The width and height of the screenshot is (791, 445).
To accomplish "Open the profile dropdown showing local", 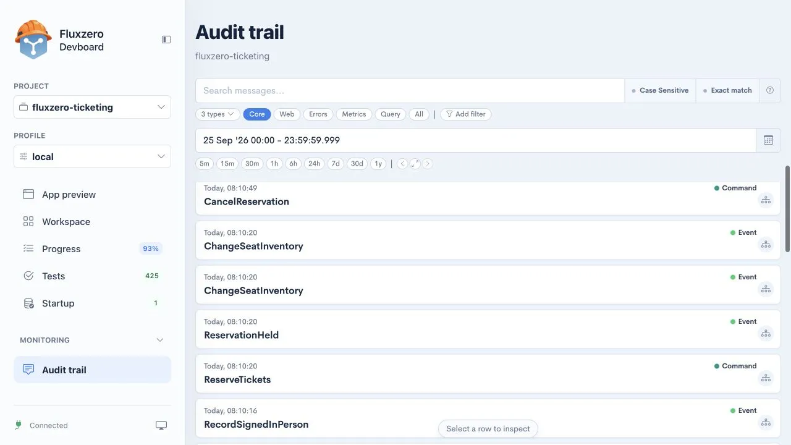I will pos(92,156).
